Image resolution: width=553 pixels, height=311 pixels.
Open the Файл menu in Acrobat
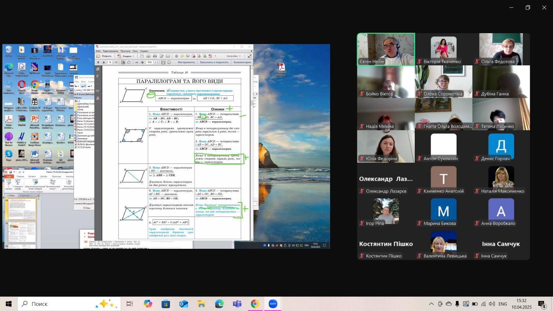[x=98, y=51]
